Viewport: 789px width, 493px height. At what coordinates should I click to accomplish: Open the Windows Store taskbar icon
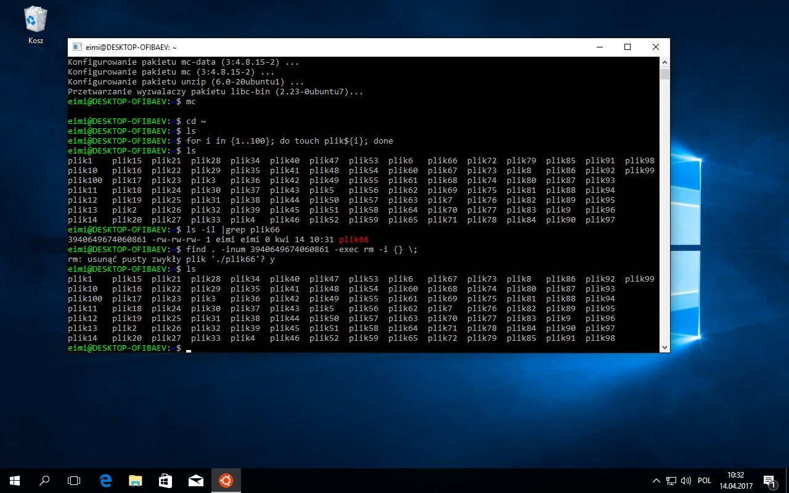tap(166, 480)
